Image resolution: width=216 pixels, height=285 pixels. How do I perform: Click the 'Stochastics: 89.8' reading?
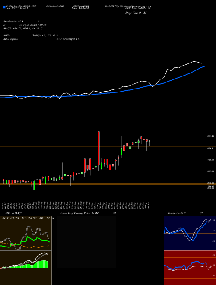coord(14,22)
